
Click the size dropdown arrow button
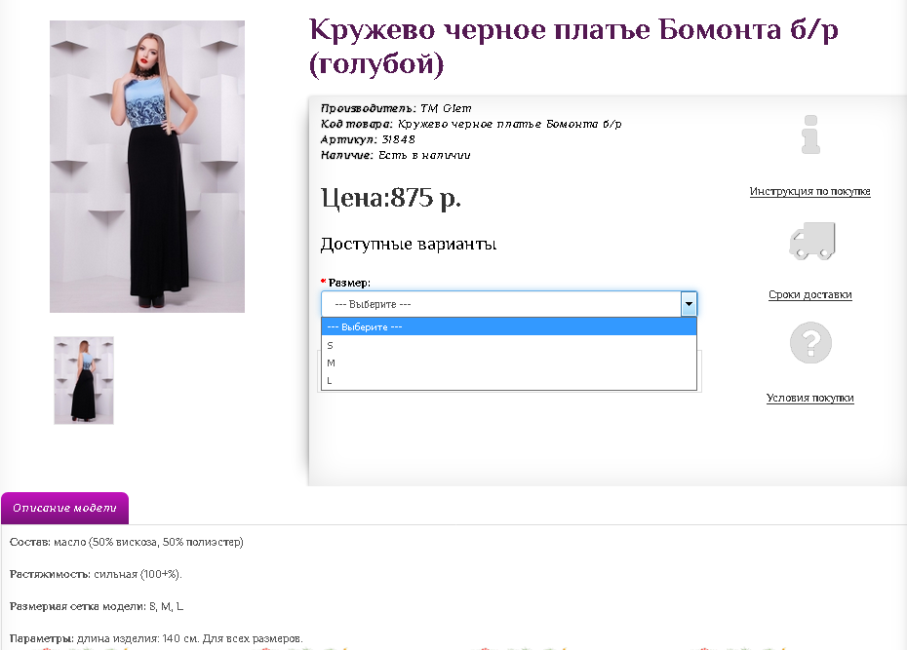[689, 304]
